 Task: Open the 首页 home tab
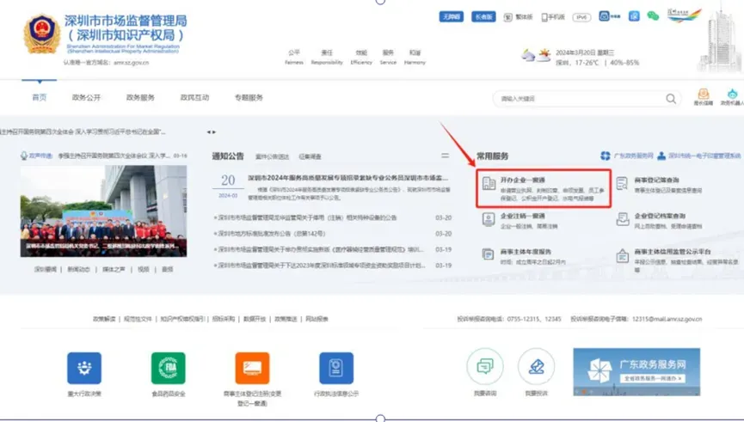coord(40,97)
